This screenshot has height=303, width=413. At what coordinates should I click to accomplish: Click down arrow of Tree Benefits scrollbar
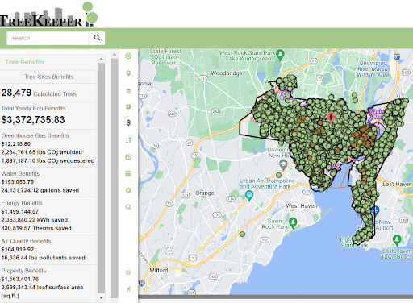[101, 297]
